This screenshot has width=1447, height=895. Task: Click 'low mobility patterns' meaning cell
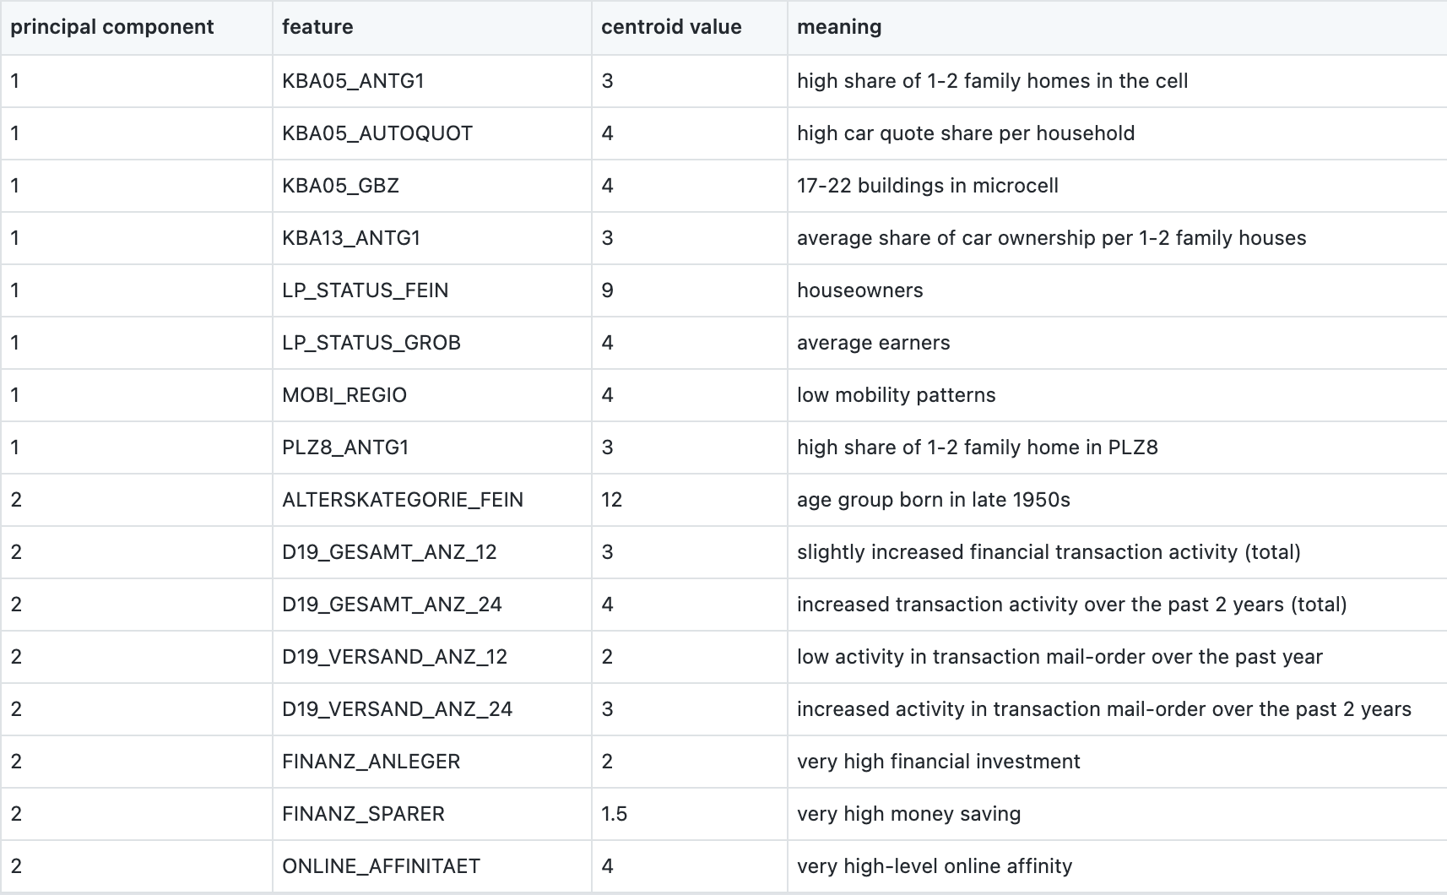point(896,395)
